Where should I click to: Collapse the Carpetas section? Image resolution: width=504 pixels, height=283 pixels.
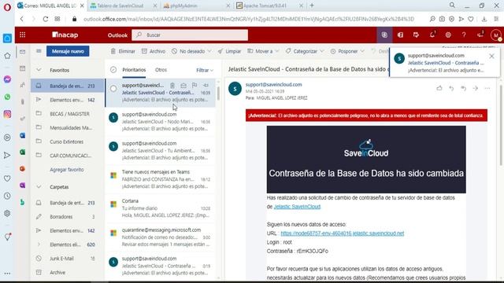(x=39, y=187)
